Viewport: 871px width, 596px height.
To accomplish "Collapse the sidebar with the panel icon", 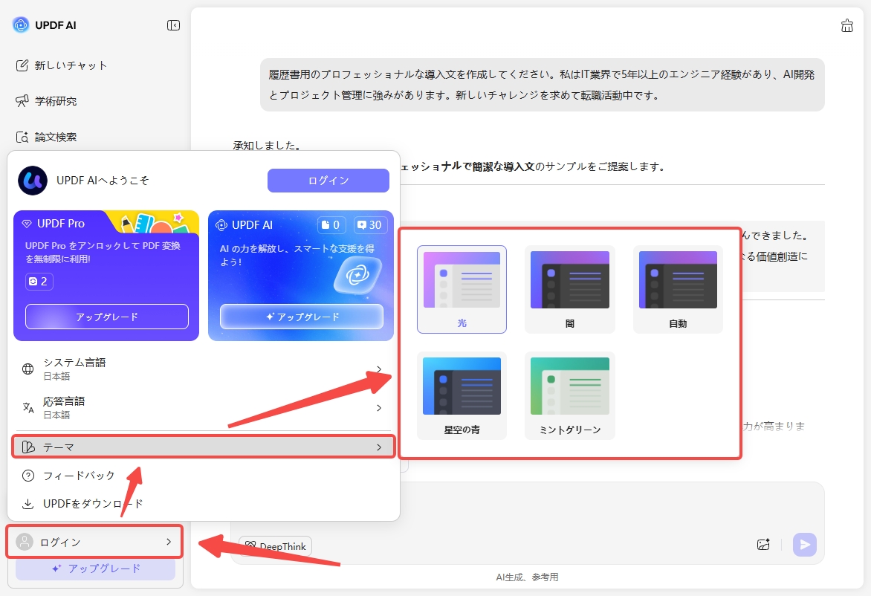I will [x=173, y=25].
